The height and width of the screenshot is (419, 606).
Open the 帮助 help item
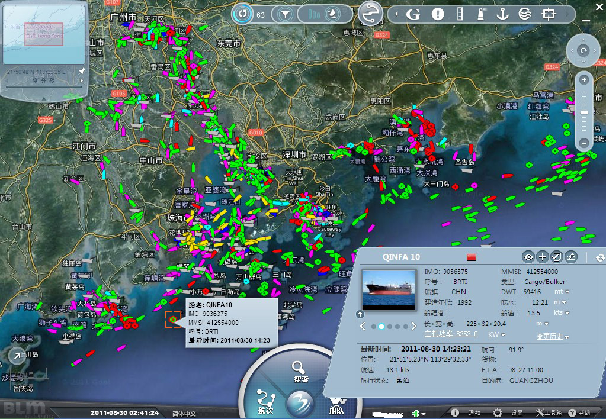click(579, 413)
